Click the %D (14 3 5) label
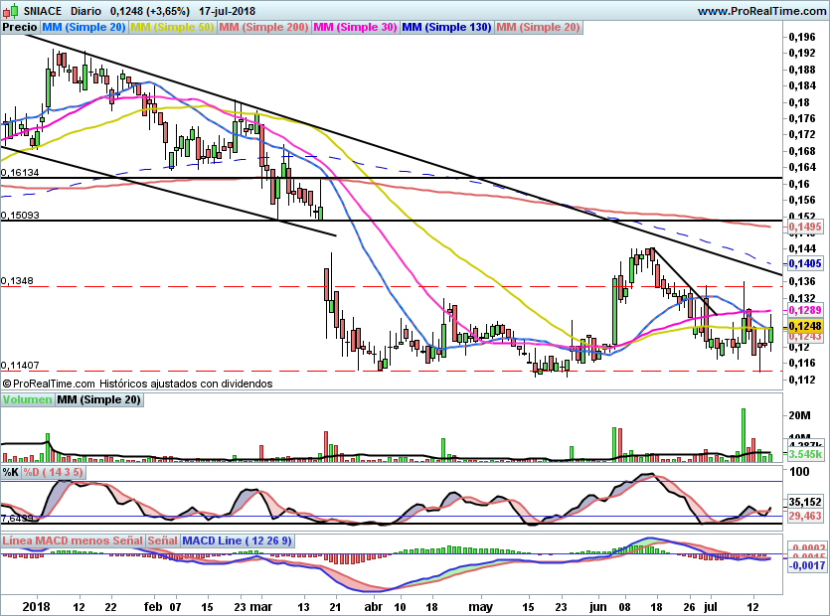The height and width of the screenshot is (616, 830). [x=53, y=472]
